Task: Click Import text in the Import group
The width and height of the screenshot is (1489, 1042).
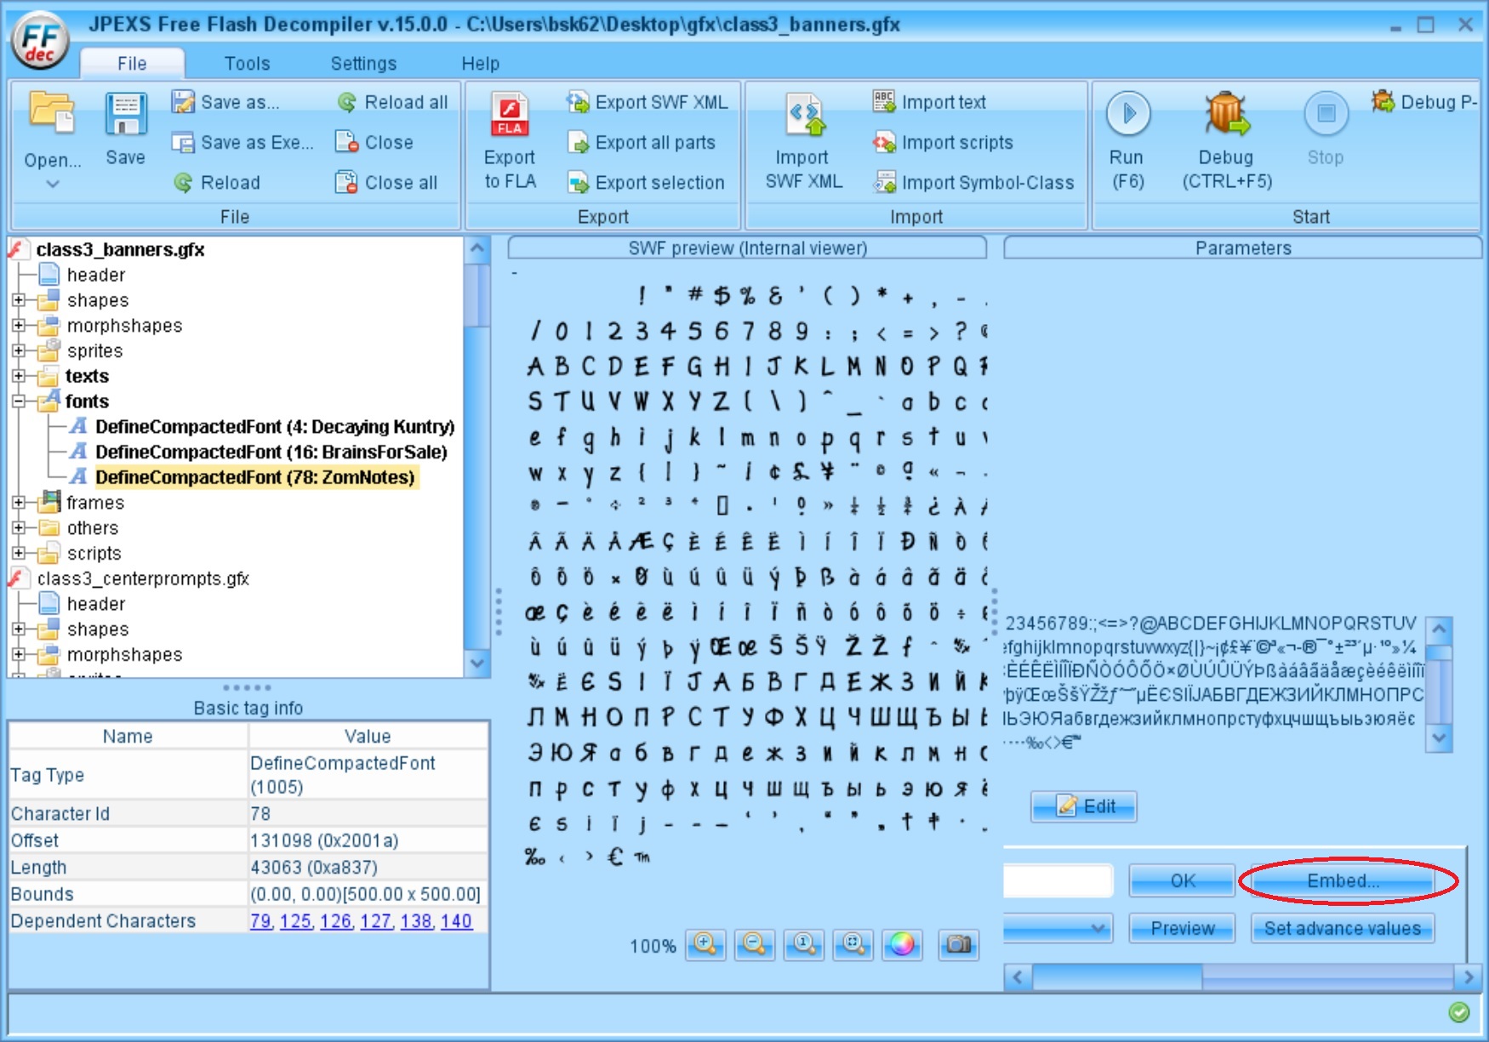Action: click(x=929, y=102)
